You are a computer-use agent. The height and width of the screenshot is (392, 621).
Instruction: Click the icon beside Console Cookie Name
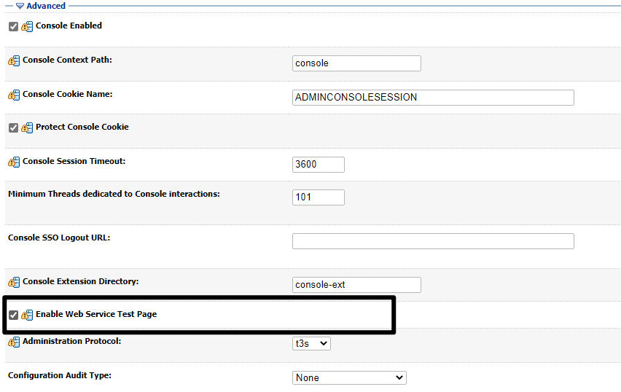[14, 95]
